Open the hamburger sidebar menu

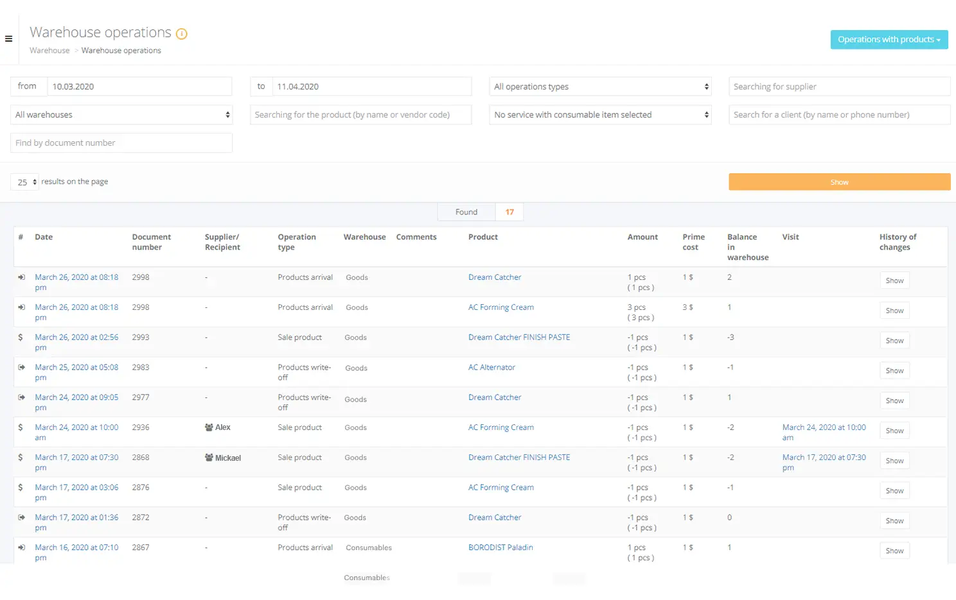[x=9, y=39]
